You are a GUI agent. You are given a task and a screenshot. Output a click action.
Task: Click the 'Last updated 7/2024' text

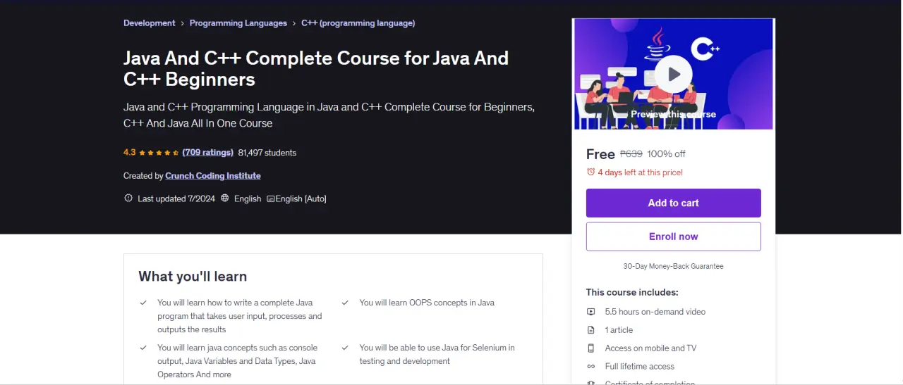coord(176,199)
